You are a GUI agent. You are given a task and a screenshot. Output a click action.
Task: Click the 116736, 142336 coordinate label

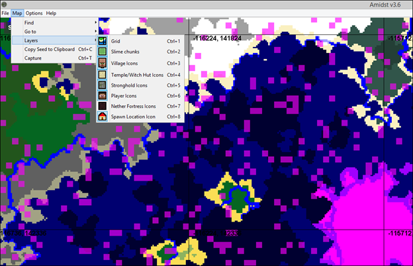point(23,233)
